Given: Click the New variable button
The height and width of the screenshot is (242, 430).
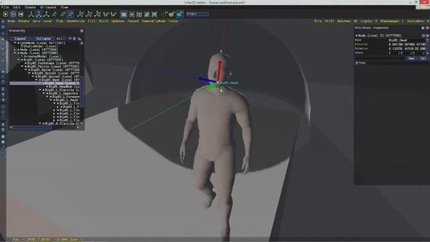Looking at the screenshot, I should [411, 58].
